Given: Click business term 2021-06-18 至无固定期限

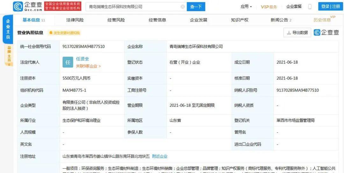Looking at the screenshot, I should point(192,105).
